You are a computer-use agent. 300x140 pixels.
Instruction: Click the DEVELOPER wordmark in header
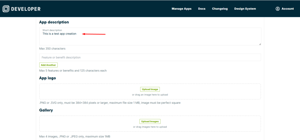tap(26, 9)
